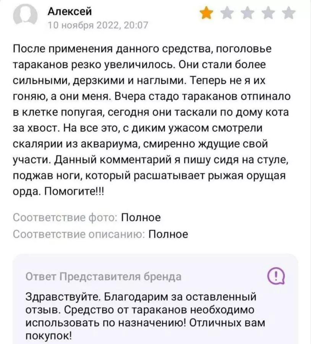Click the word 'Помогите!!!' in review

tap(75, 192)
